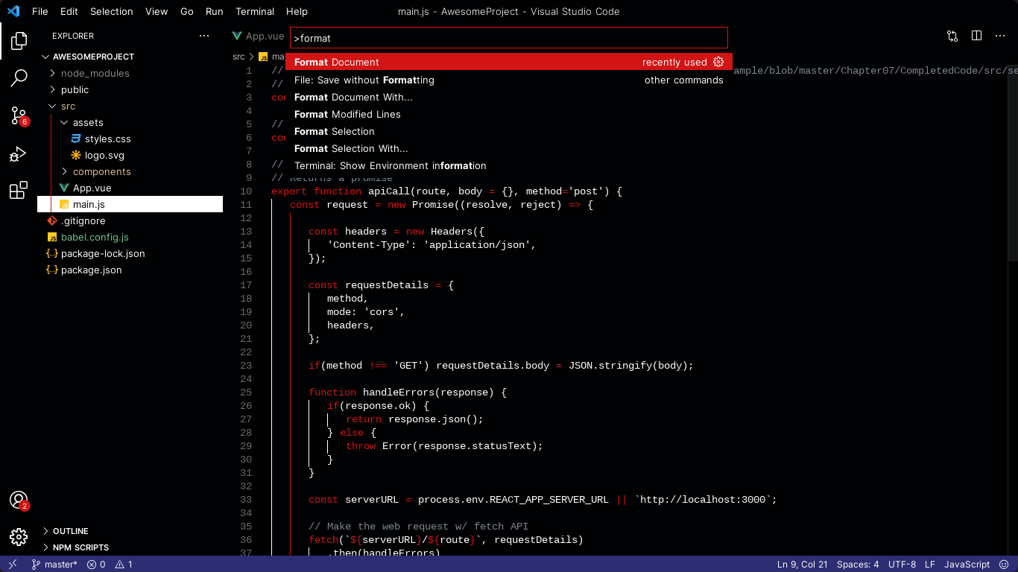Select Format Document With... command
This screenshot has width=1018, height=572.
coord(509,97)
